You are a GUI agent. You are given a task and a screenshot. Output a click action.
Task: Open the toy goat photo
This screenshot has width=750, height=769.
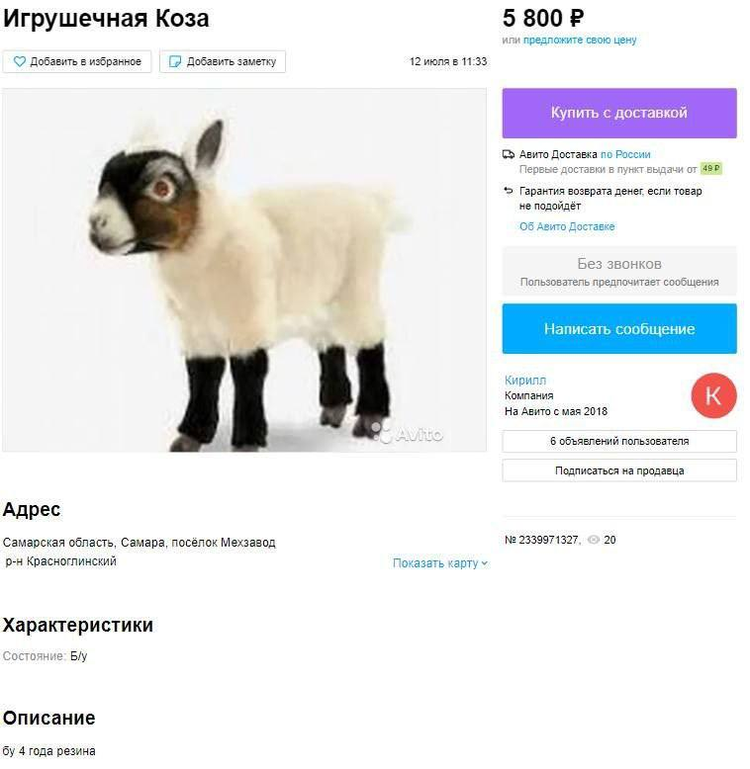tap(244, 270)
